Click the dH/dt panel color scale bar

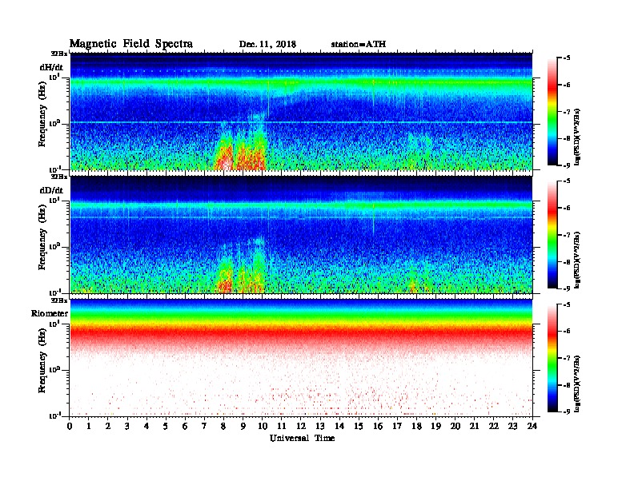552,111
